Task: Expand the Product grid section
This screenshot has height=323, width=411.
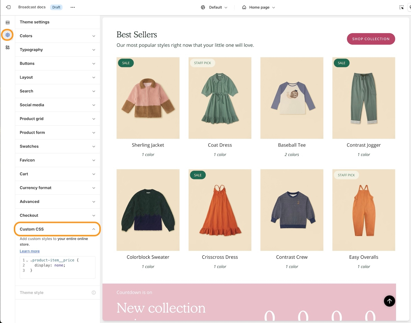Action: coord(58,119)
